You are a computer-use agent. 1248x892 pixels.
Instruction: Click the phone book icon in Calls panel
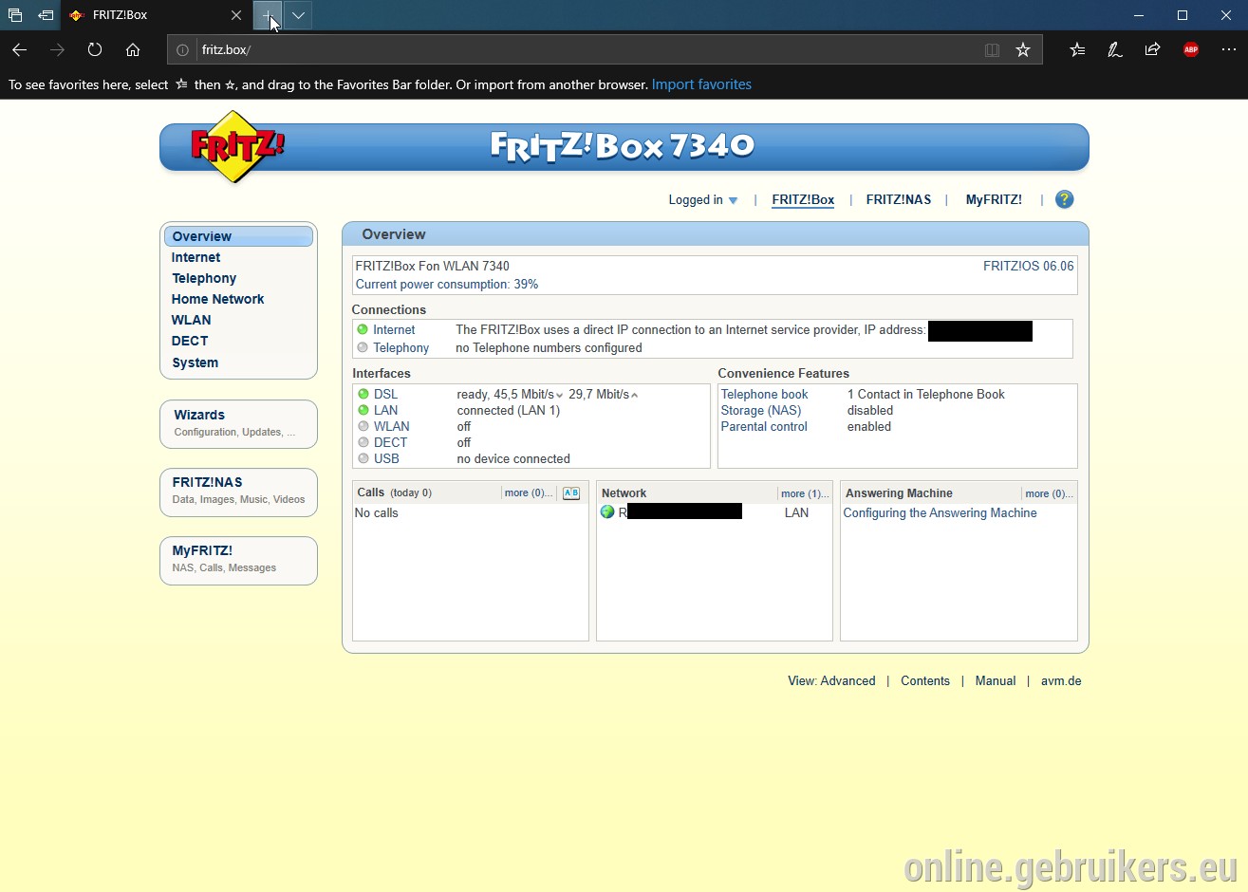point(571,493)
